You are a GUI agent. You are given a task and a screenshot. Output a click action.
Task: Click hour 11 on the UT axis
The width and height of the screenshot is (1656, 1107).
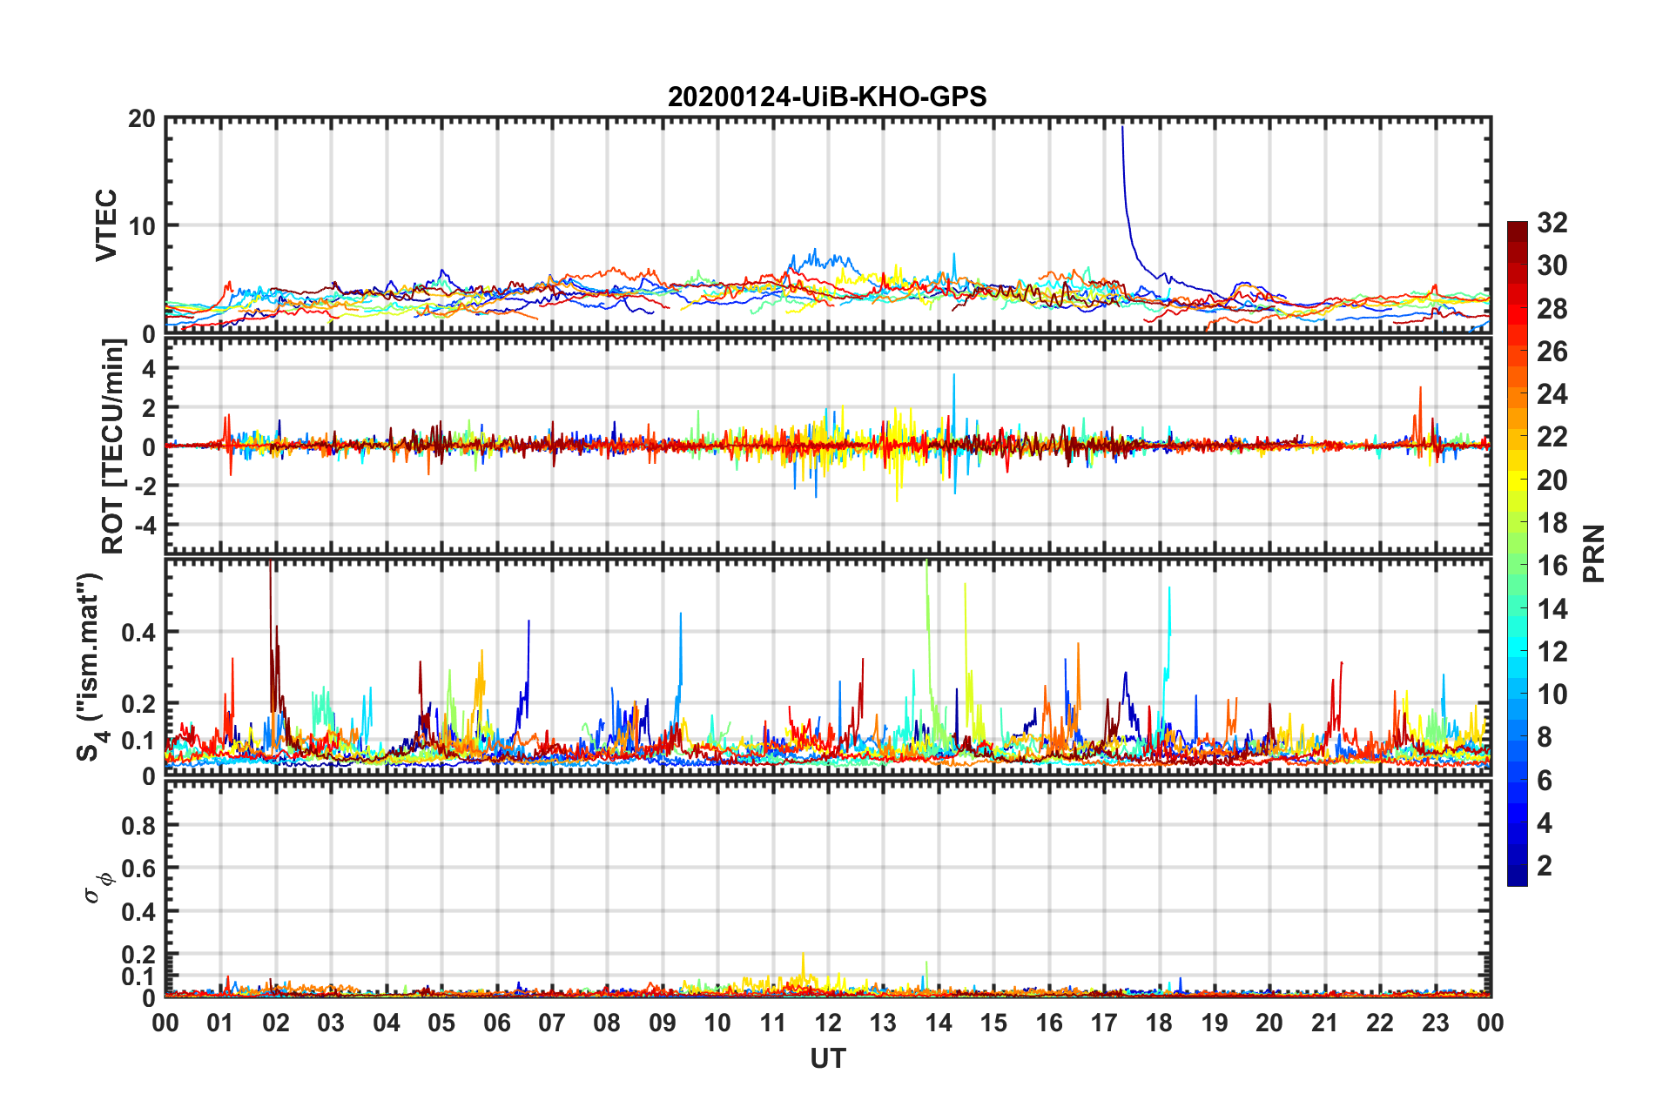[773, 1023]
